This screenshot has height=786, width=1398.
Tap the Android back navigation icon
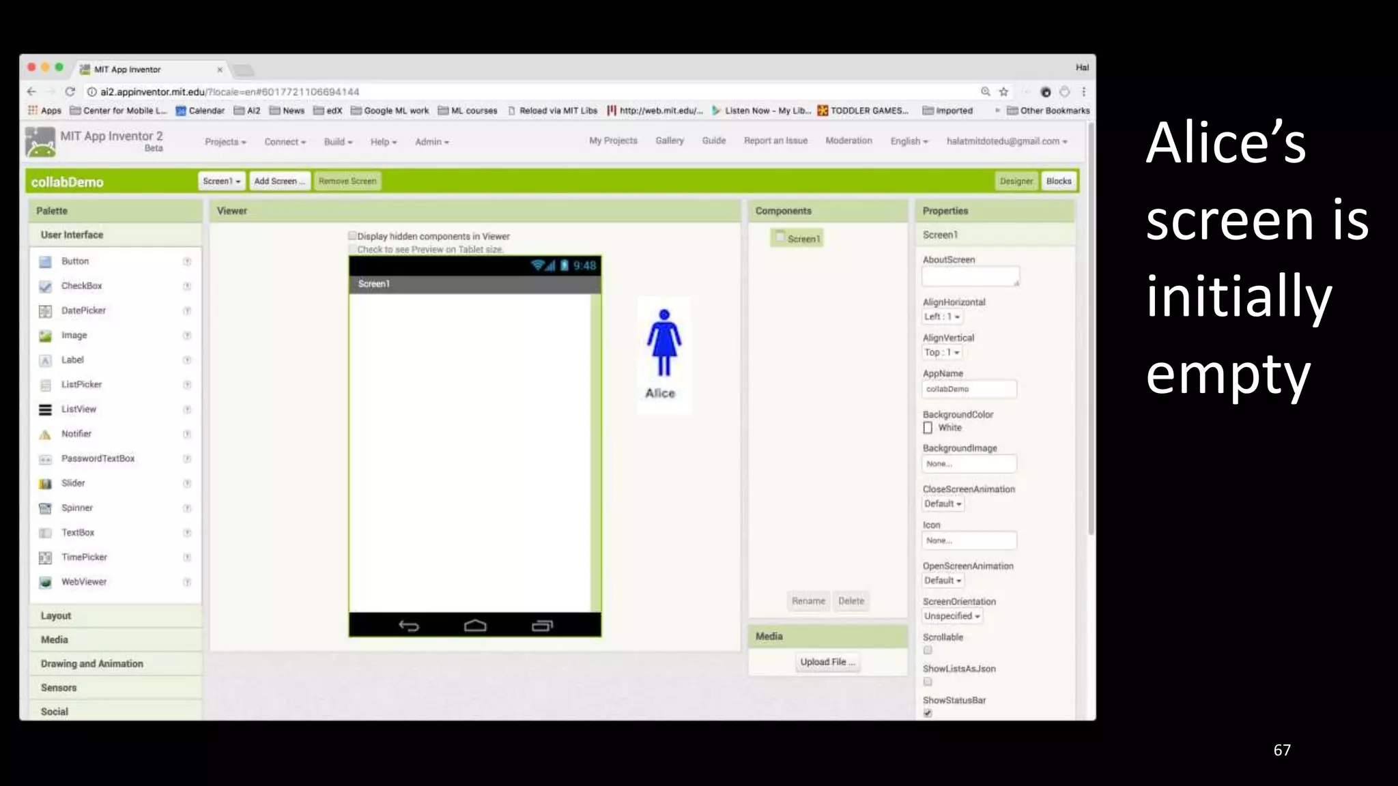tap(409, 626)
